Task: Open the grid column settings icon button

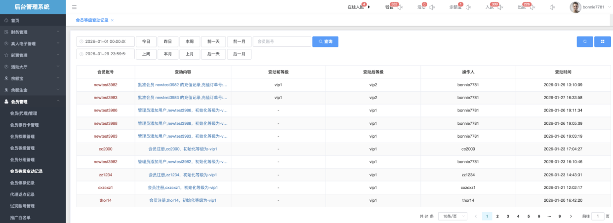Action: click(x=603, y=42)
